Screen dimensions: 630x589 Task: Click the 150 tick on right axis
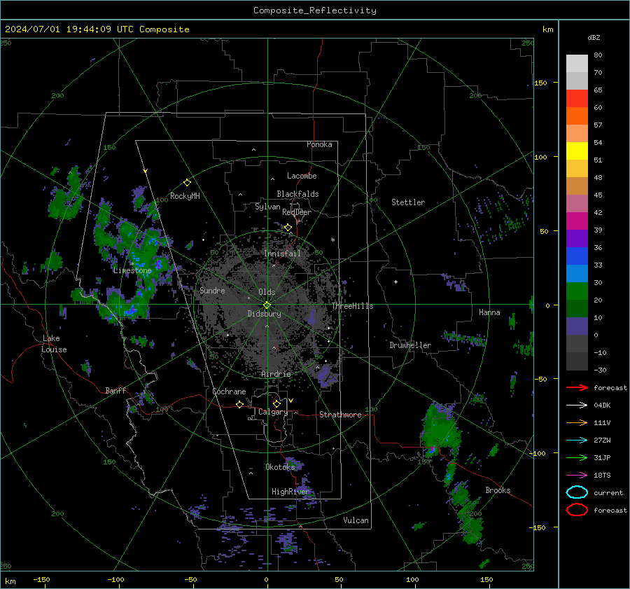point(540,83)
